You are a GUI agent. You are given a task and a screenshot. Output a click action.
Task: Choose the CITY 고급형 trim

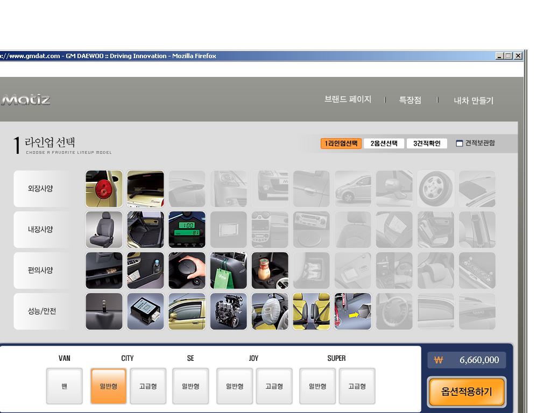148,386
